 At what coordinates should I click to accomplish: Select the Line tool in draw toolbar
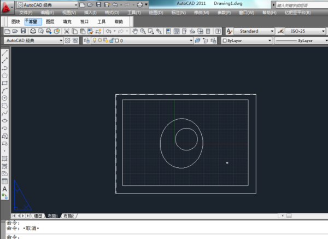(4, 53)
